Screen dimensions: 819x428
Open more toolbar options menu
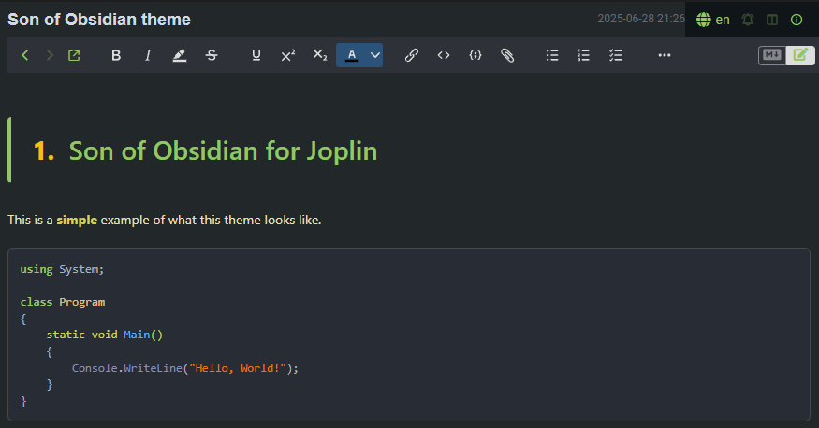point(665,55)
